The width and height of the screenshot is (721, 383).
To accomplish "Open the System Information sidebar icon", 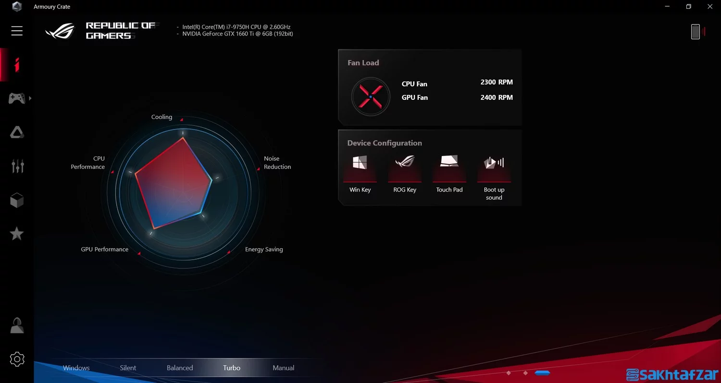I will click(x=17, y=64).
